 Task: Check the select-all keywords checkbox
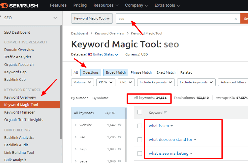(x=140, y=112)
